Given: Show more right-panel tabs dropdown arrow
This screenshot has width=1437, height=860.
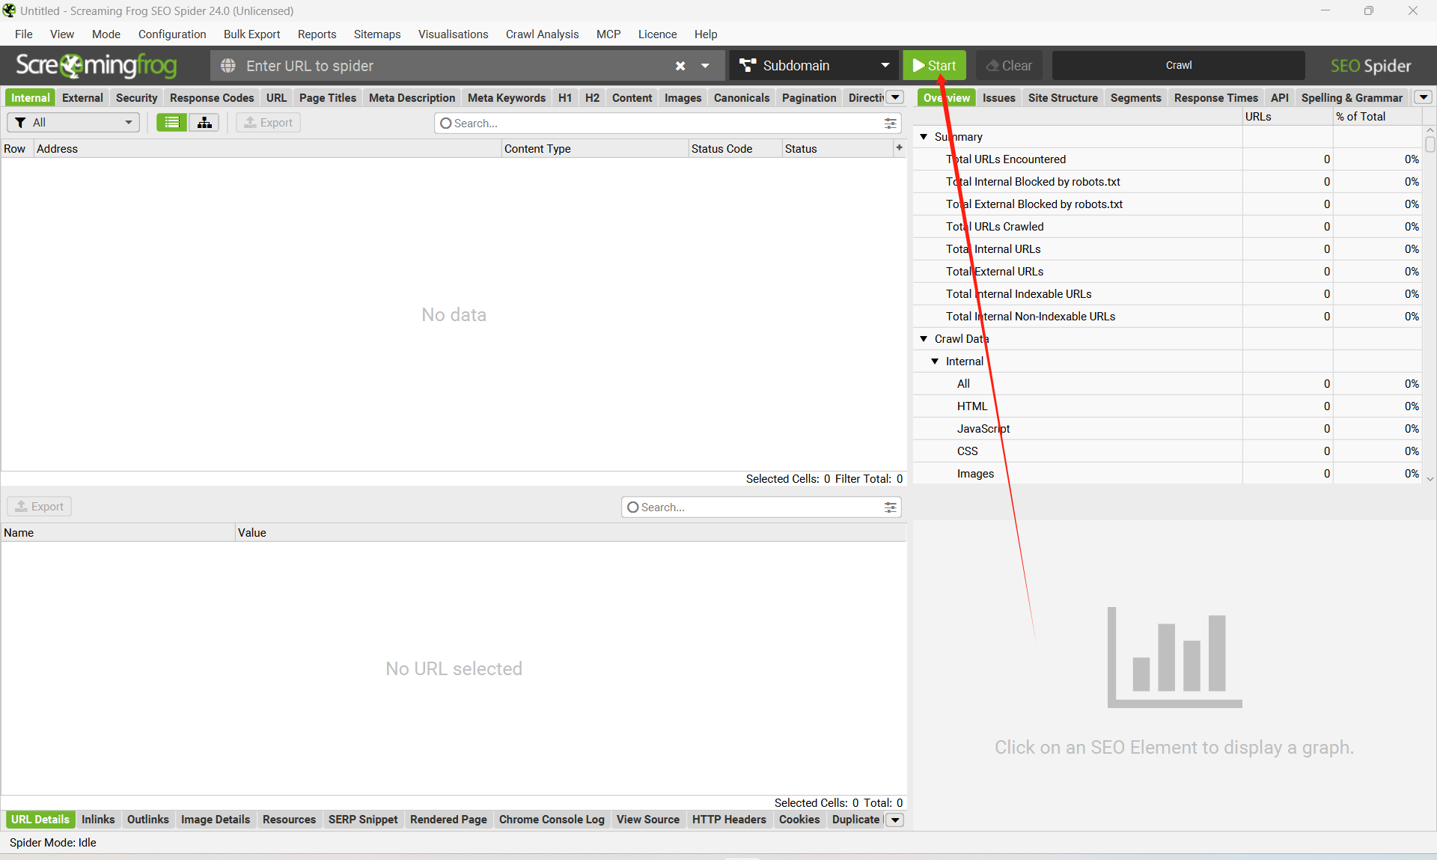Looking at the screenshot, I should pos(1424,97).
